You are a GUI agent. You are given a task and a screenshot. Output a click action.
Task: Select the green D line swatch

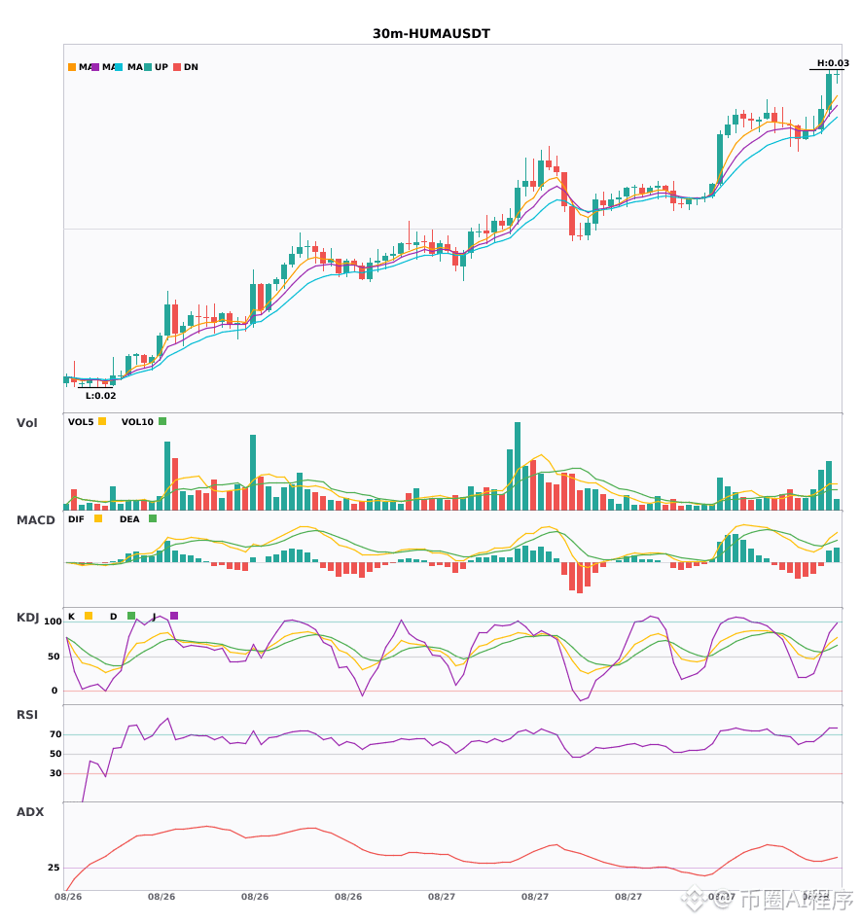coord(131,616)
